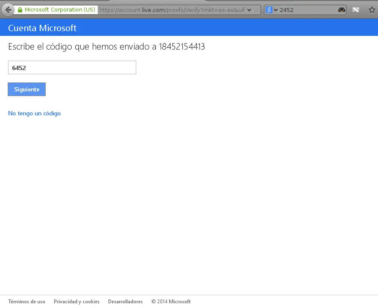
Task: Go back with the browser back arrow
Action: tap(8, 10)
